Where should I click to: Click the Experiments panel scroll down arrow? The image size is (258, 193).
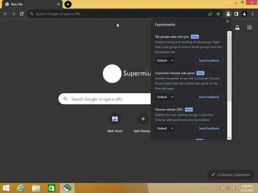(229, 138)
